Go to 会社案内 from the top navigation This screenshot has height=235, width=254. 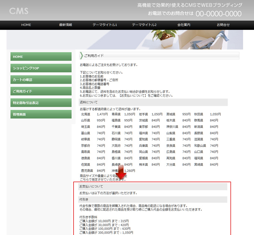tap(184, 25)
